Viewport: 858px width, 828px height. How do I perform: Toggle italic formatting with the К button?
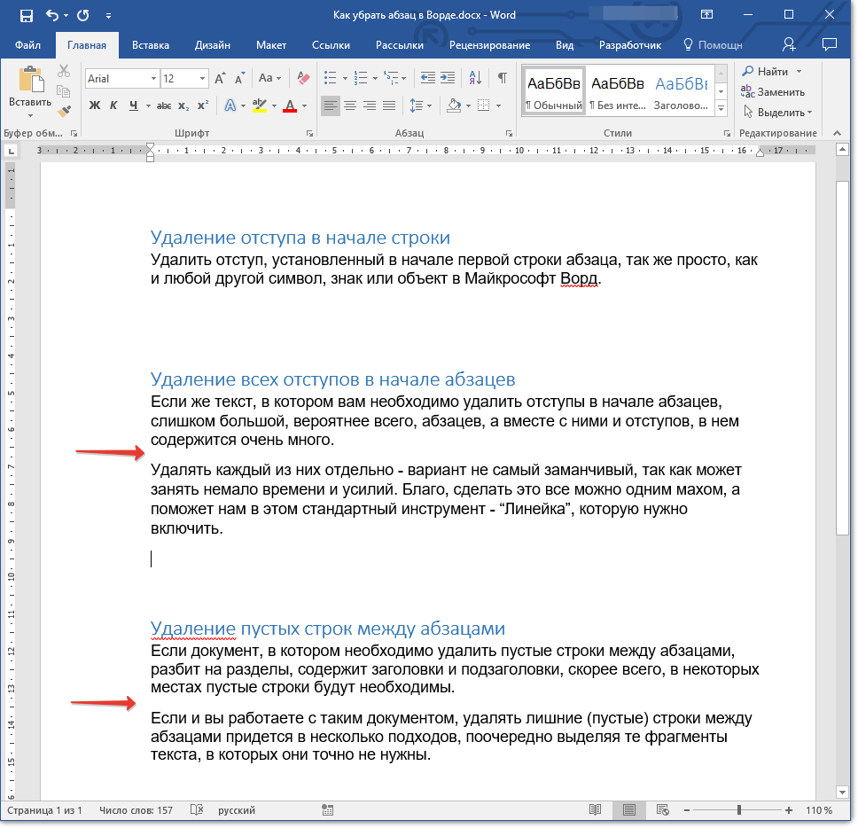point(113,105)
